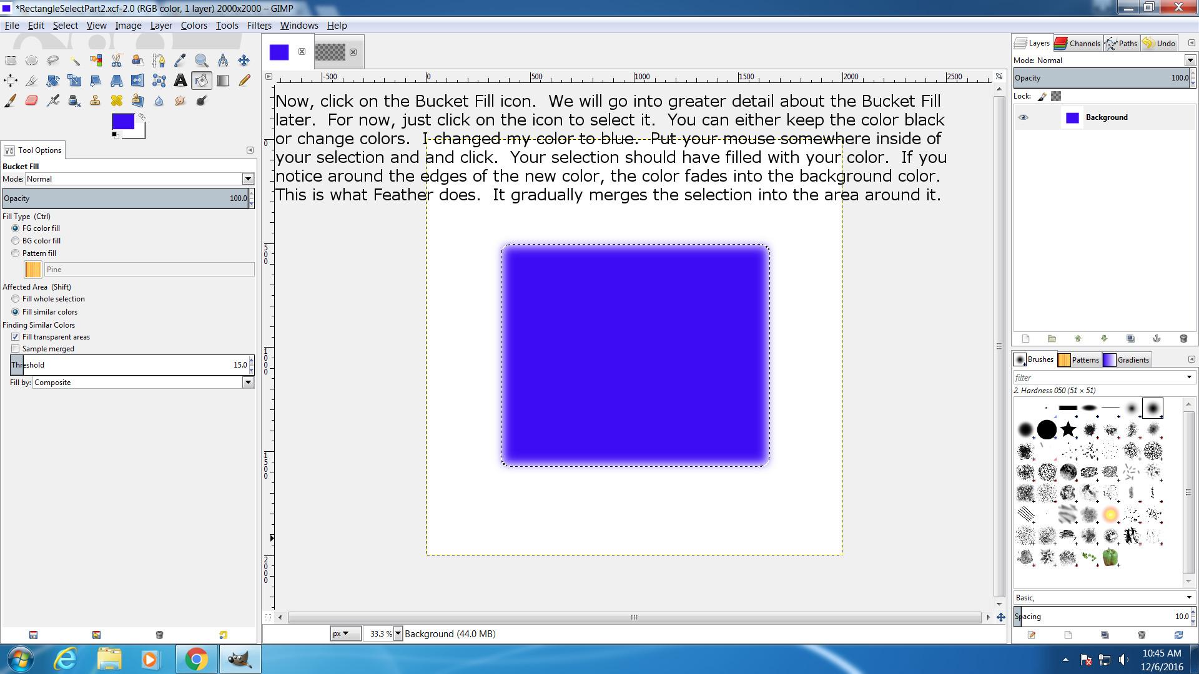Select the Scissors Select tool

117,61
